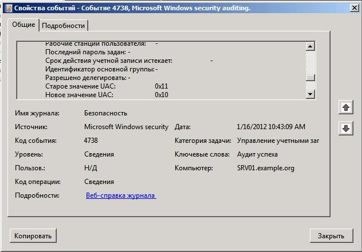The height and width of the screenshot is (252, 362).
Task: Click the Закрыть button
Action: [331, 236]
